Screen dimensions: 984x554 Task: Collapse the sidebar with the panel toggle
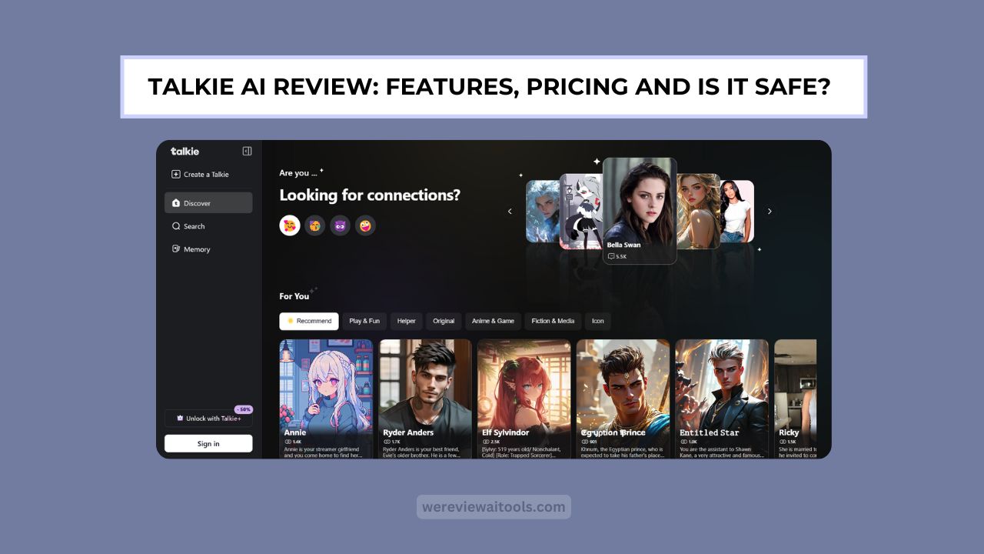(x=247, y=151)
